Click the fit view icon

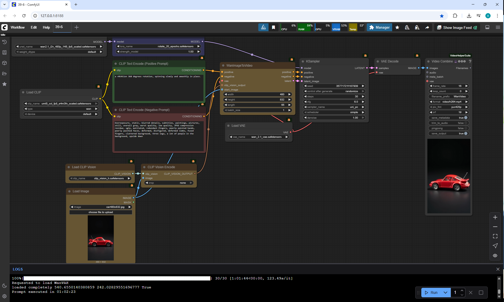(x=495, y=236)
